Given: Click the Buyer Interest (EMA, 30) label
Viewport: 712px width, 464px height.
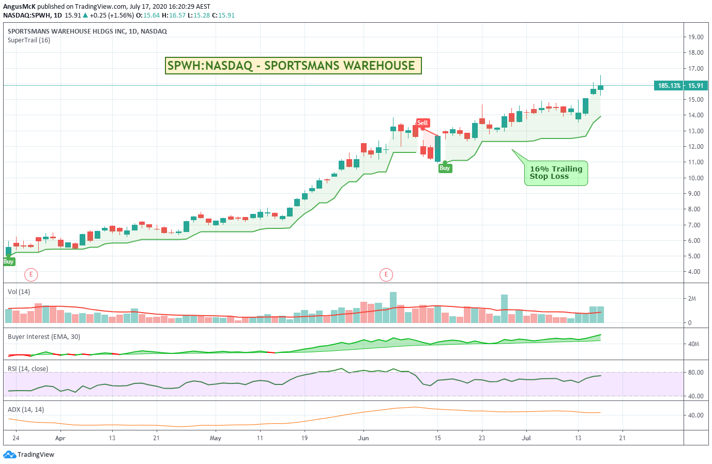Looking at the screenshot, I should coord(44,336).
